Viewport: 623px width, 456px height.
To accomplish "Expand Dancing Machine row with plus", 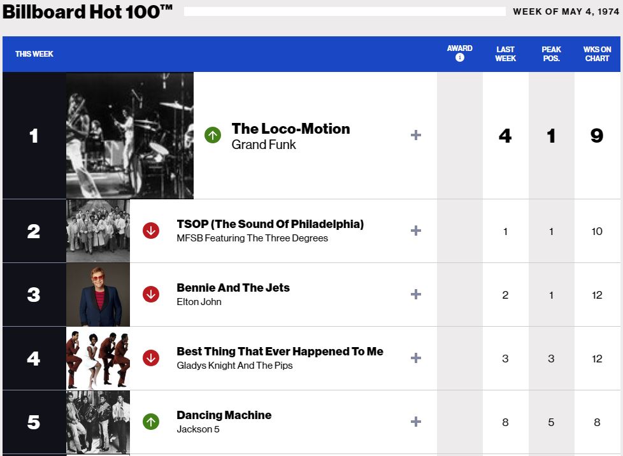I will point(416,422).
